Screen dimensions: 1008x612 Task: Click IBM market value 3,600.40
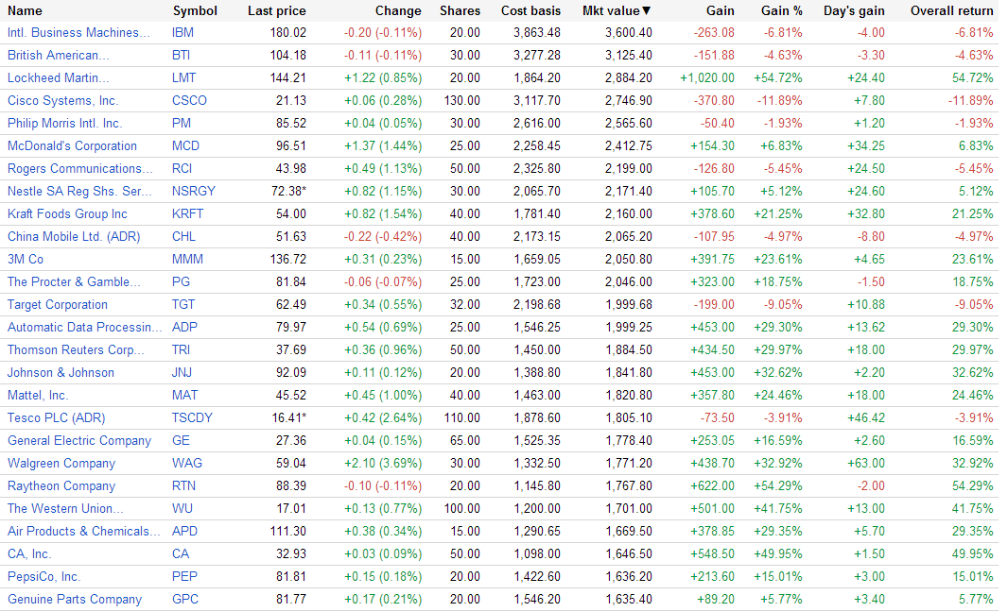pyautogui.click(x=628, y=33)
